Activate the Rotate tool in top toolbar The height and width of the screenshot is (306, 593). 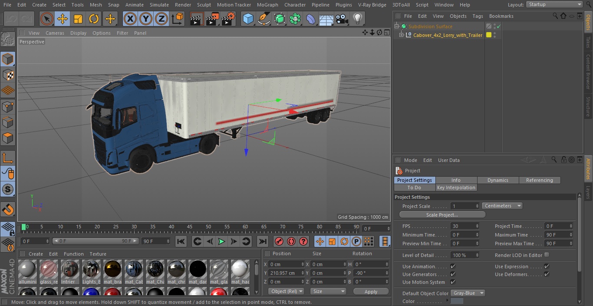94,19
